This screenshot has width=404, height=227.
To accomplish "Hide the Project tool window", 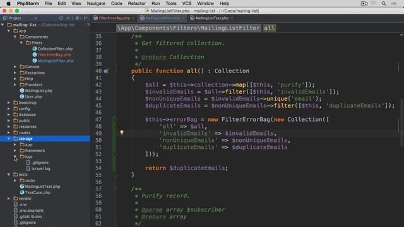I will click(x=86, y=18).
